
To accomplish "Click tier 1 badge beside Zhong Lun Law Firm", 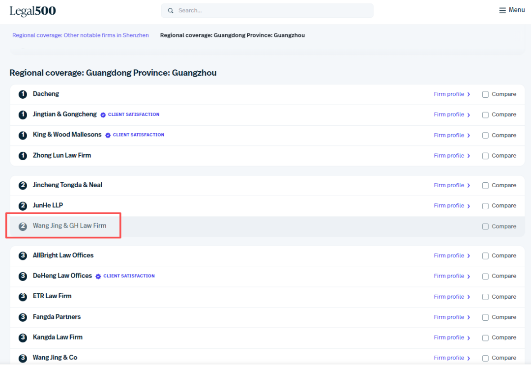I will [23, 156].
